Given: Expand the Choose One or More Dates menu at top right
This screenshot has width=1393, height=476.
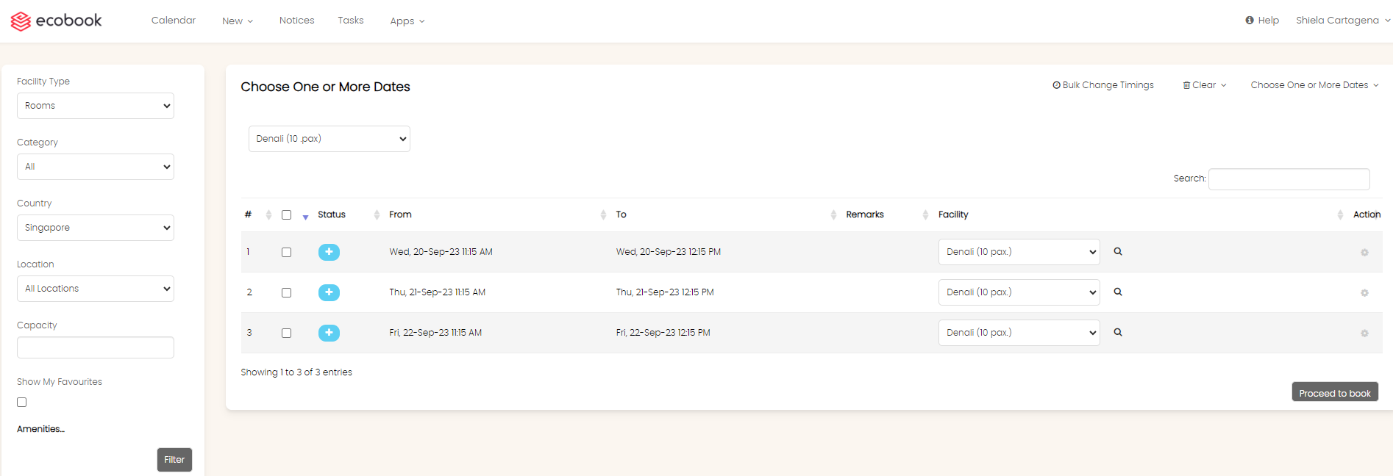Looking at the screenshot, I should 1314,85.
